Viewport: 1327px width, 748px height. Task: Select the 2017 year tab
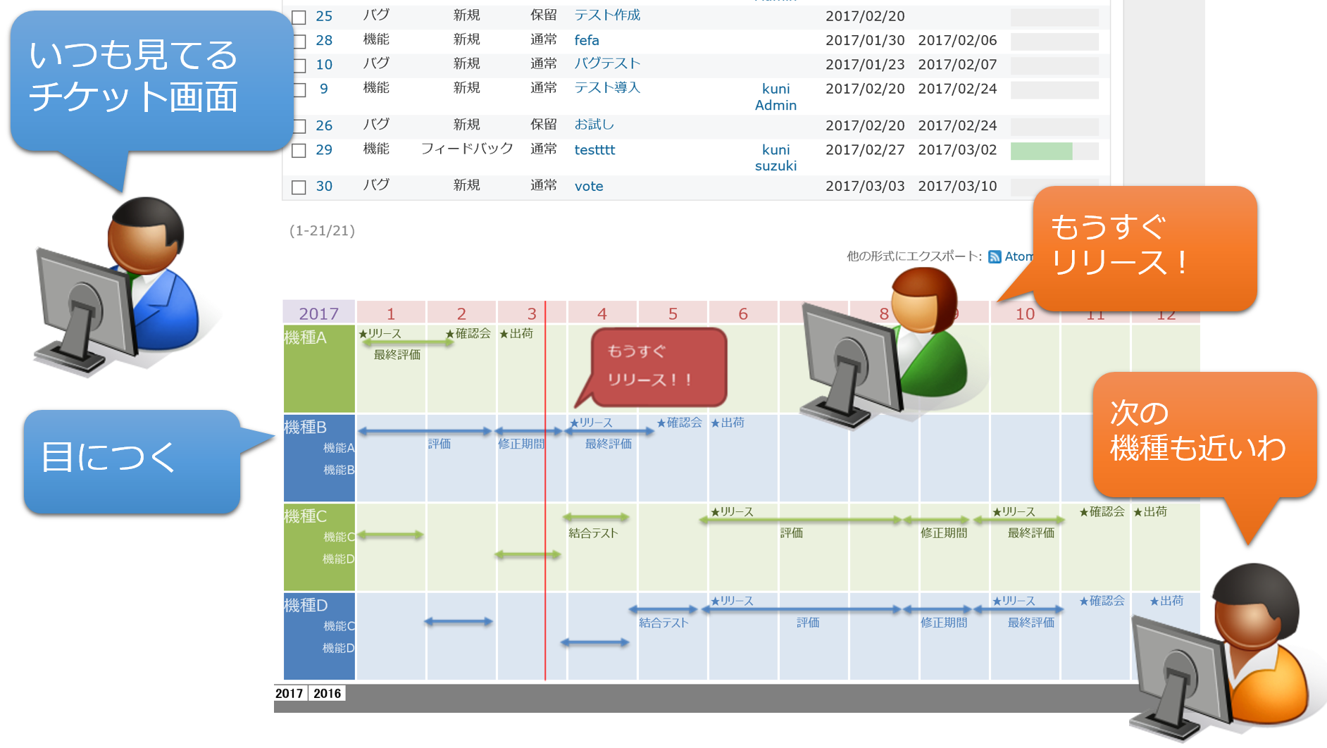(291, 694)
